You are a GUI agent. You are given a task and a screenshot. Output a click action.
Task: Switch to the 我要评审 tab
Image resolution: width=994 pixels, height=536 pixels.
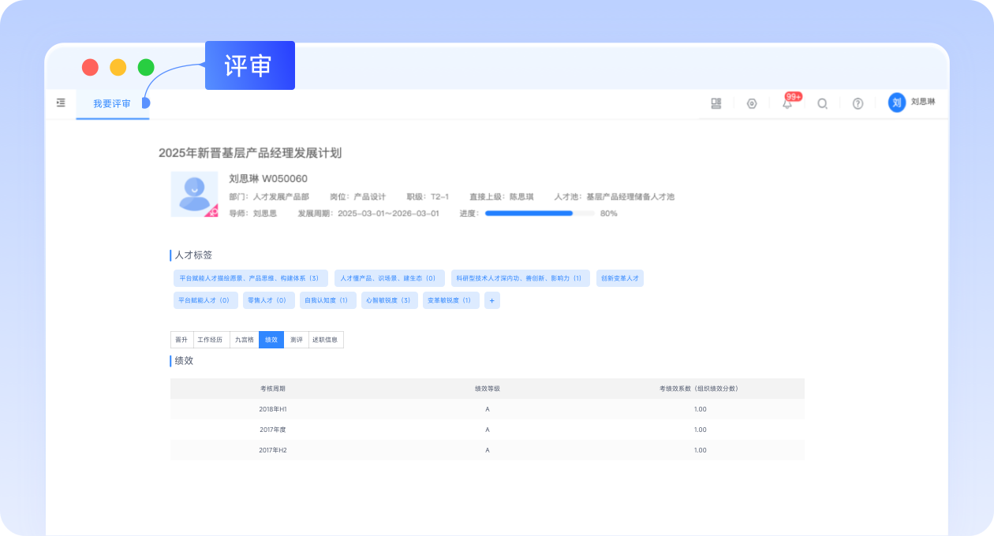pyautogui.click(x=112, y=104)
